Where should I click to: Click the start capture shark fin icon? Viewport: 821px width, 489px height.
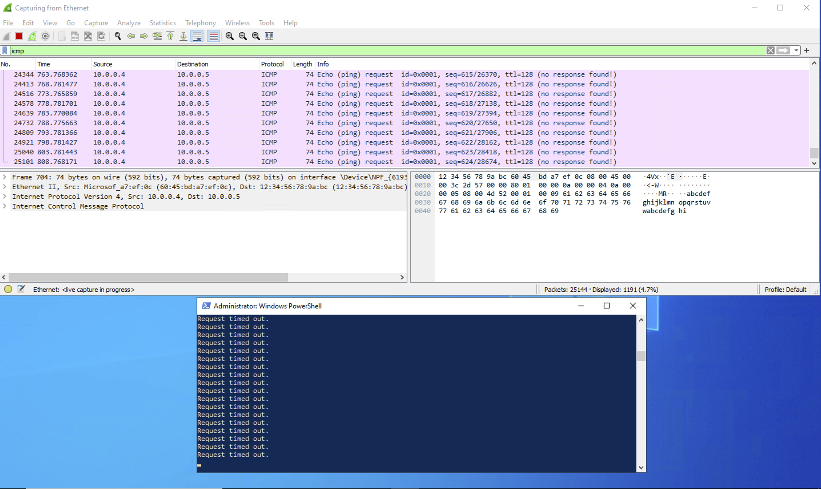click(7, 36)
